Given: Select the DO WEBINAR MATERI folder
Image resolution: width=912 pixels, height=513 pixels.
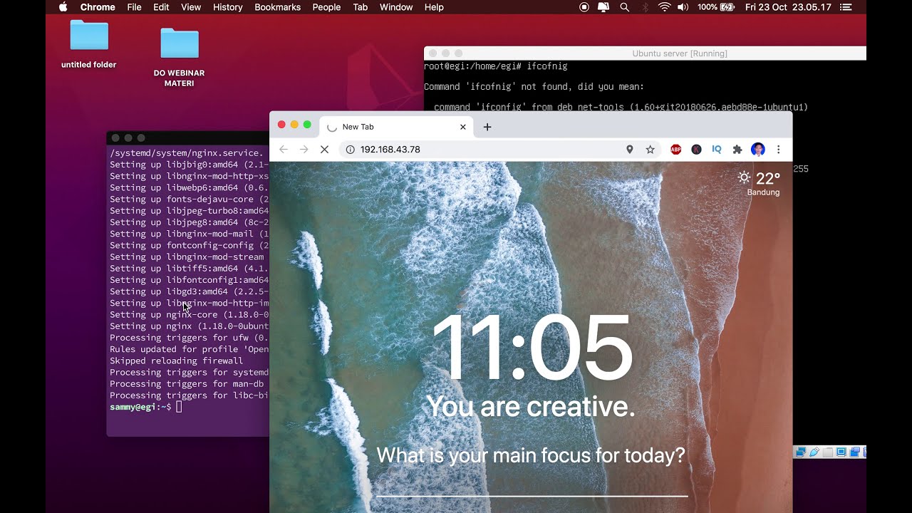Looking at the screenshot, I should pos(179,57).
